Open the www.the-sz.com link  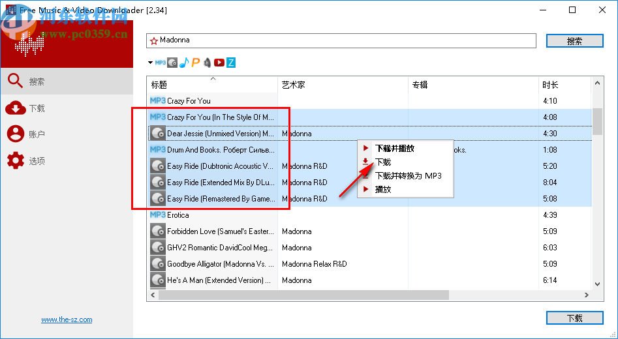pos(67,319)
